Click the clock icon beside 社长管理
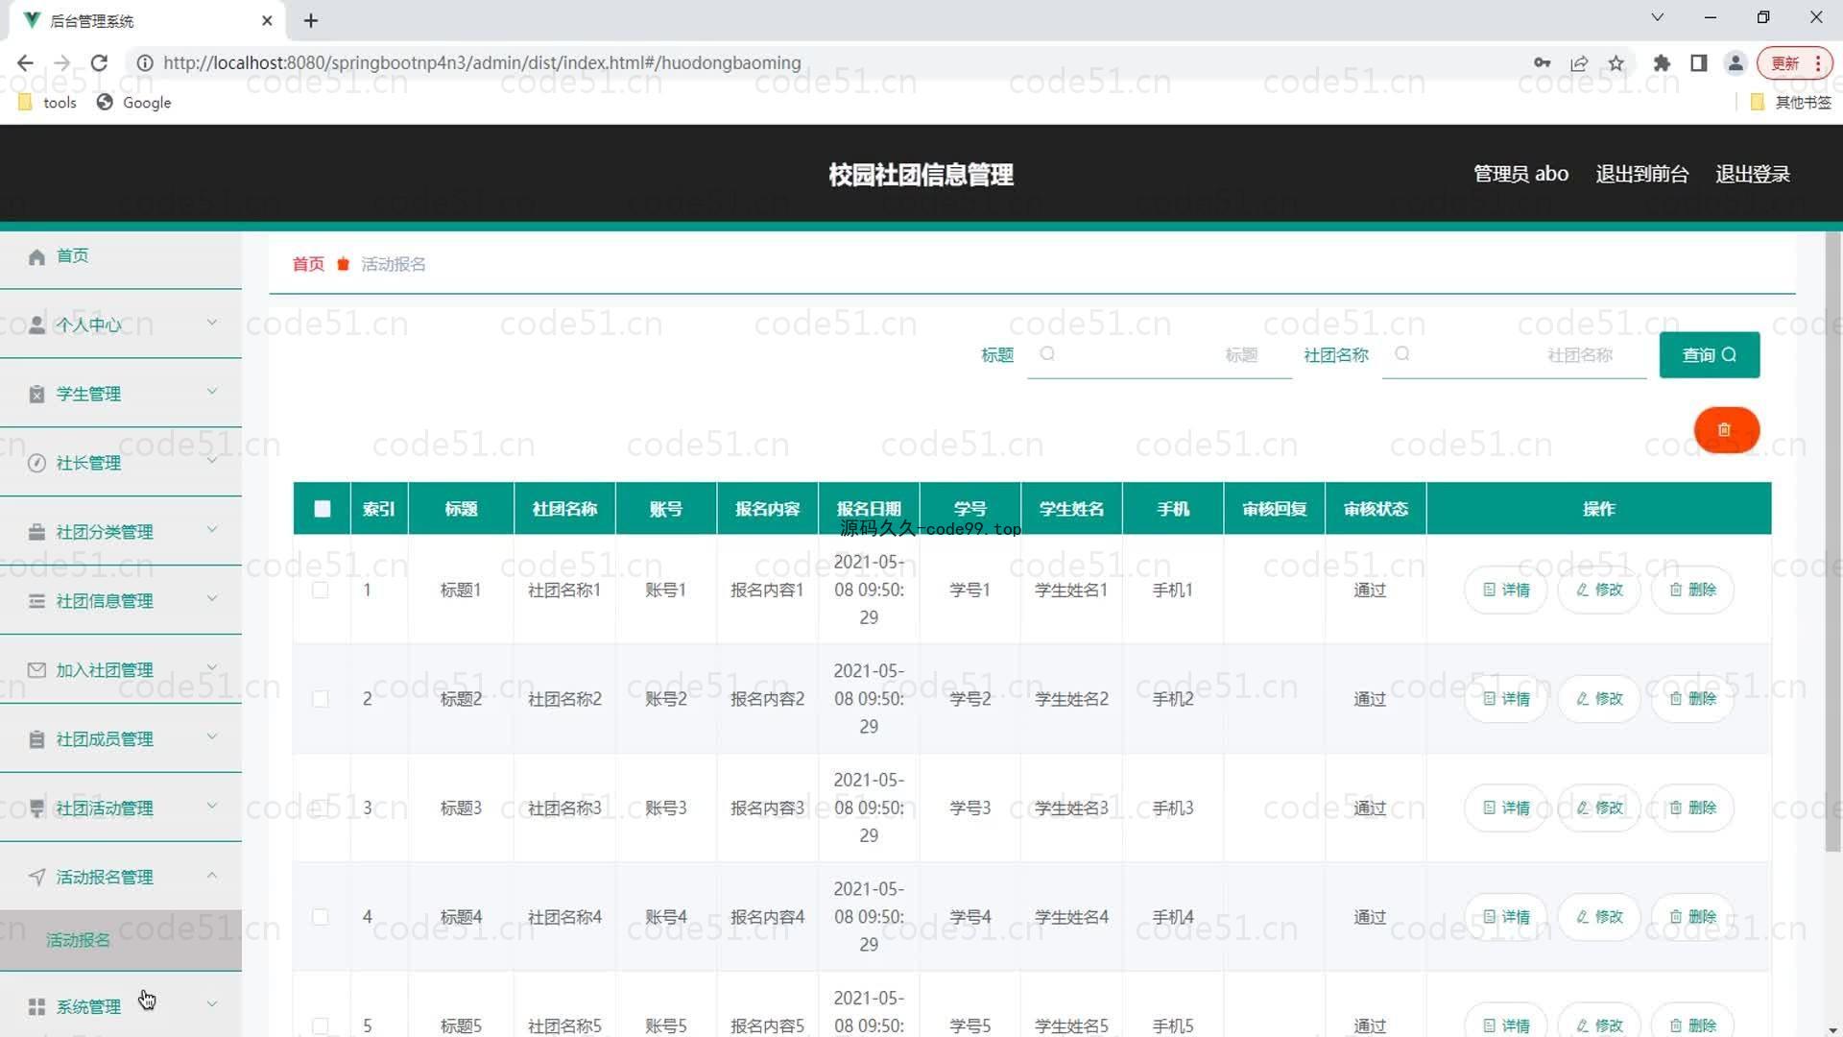 pos(36,463)
